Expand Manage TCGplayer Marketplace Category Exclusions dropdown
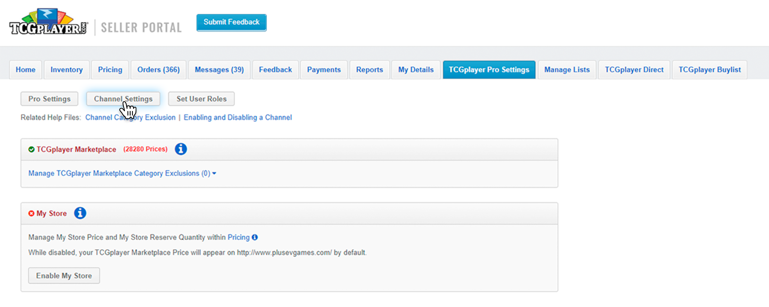Viewport: 769px width, 307px height. pyautogui.click(x=122, y=173)
